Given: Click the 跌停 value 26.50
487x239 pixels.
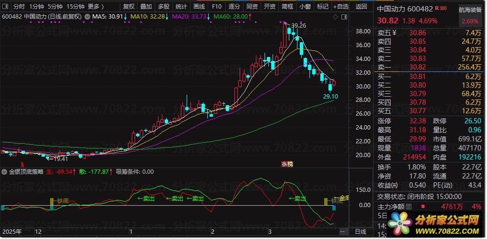Looking at the screenshot, I should [x=473, y=121].
